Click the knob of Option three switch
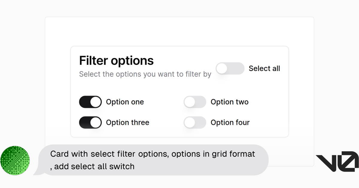 [96, 122]
